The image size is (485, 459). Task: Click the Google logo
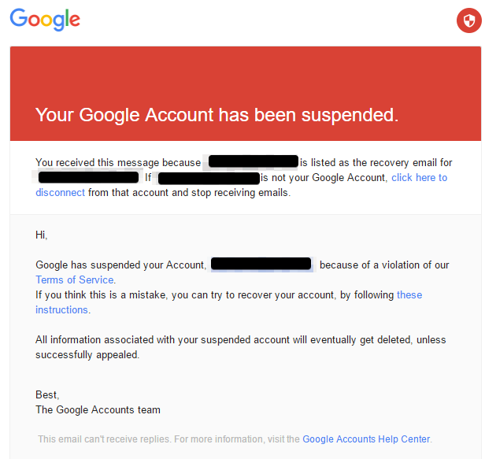tap(45, 20)
